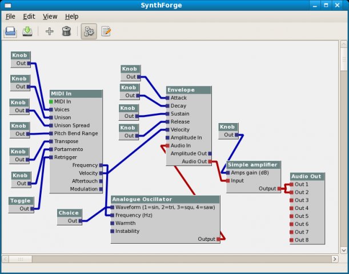The image size is (349, 274).
Task: Select the Simple amplifier module header
Action: coord(254,165)
